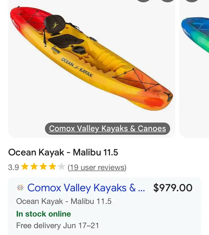Tap the 3.9 rating score
Image resolution: width=209 pixels, height=235 pixels.
[x=13, y=167]
